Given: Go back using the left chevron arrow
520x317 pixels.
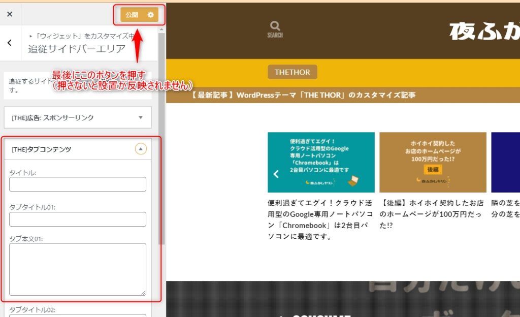Looking at the screenshot, I should 10,43.
